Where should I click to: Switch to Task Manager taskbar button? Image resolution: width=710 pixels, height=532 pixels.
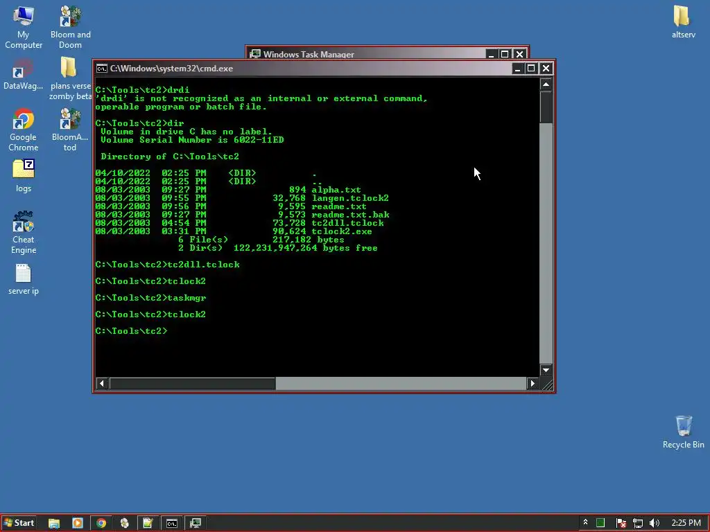pos(195,523)
